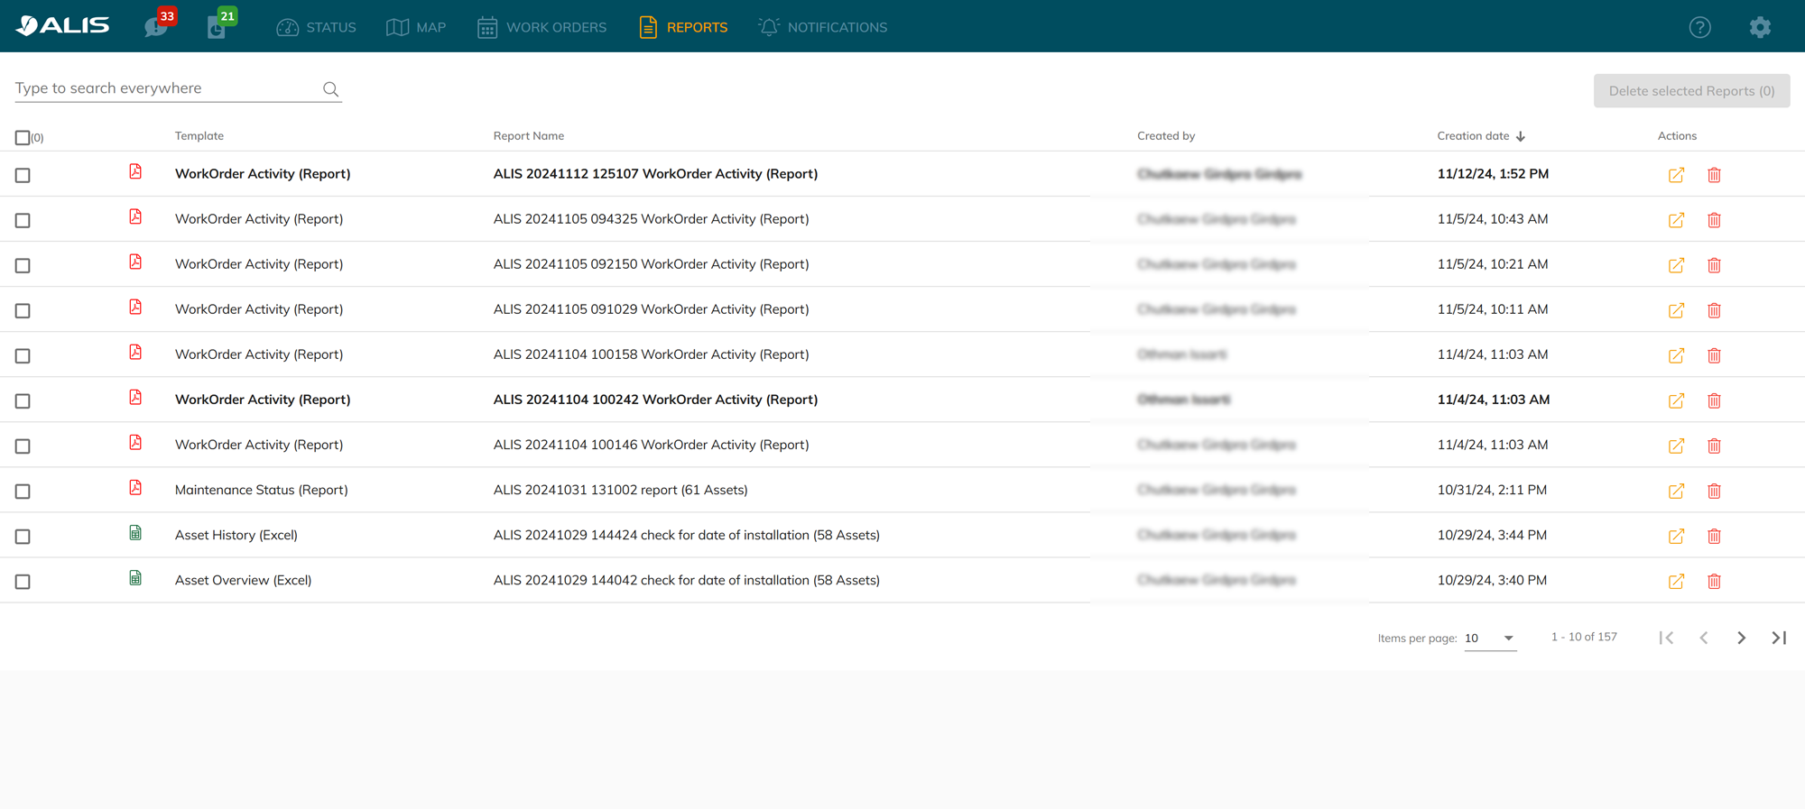1805x809 pixels.
Task: Select the Asset Overview (Excel) row checkbox
Action: [23, 582]
